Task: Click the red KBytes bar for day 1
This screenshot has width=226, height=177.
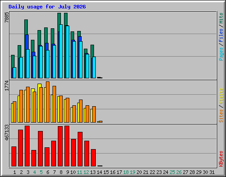Action: [x=14, y=157]
